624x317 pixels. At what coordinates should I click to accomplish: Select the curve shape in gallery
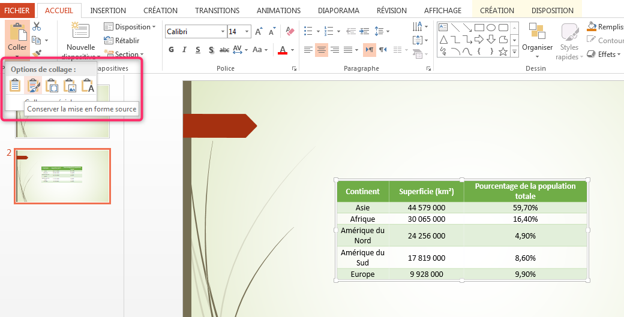coord(467,52)
